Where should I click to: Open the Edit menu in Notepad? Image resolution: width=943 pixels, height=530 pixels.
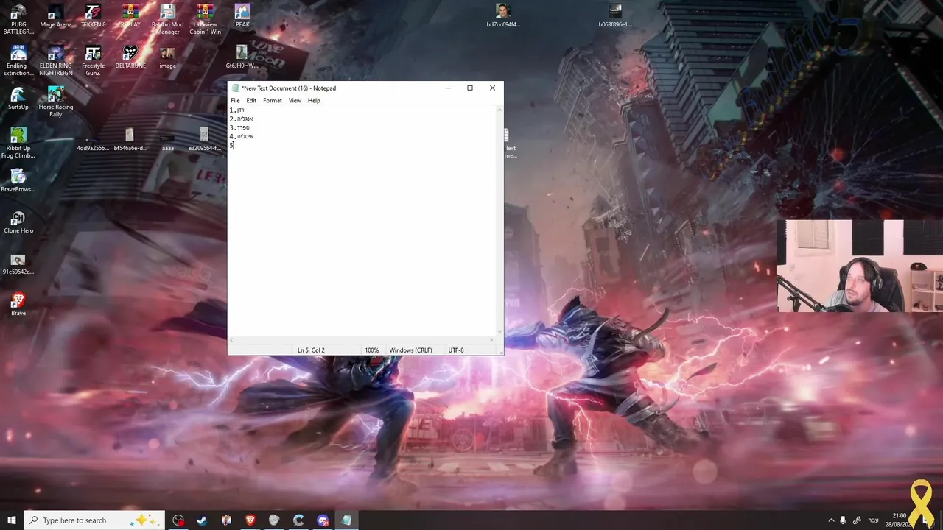click(251, 100)
